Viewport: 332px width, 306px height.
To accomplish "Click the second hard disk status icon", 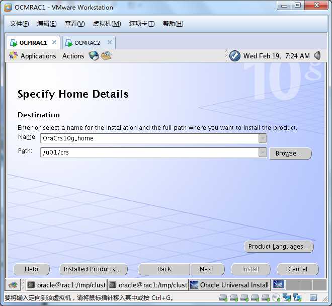I will coord(234,298).
